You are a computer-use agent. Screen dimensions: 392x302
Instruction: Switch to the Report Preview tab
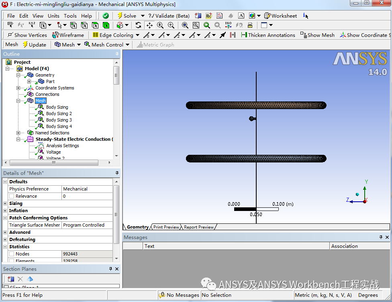pos(199,227)
